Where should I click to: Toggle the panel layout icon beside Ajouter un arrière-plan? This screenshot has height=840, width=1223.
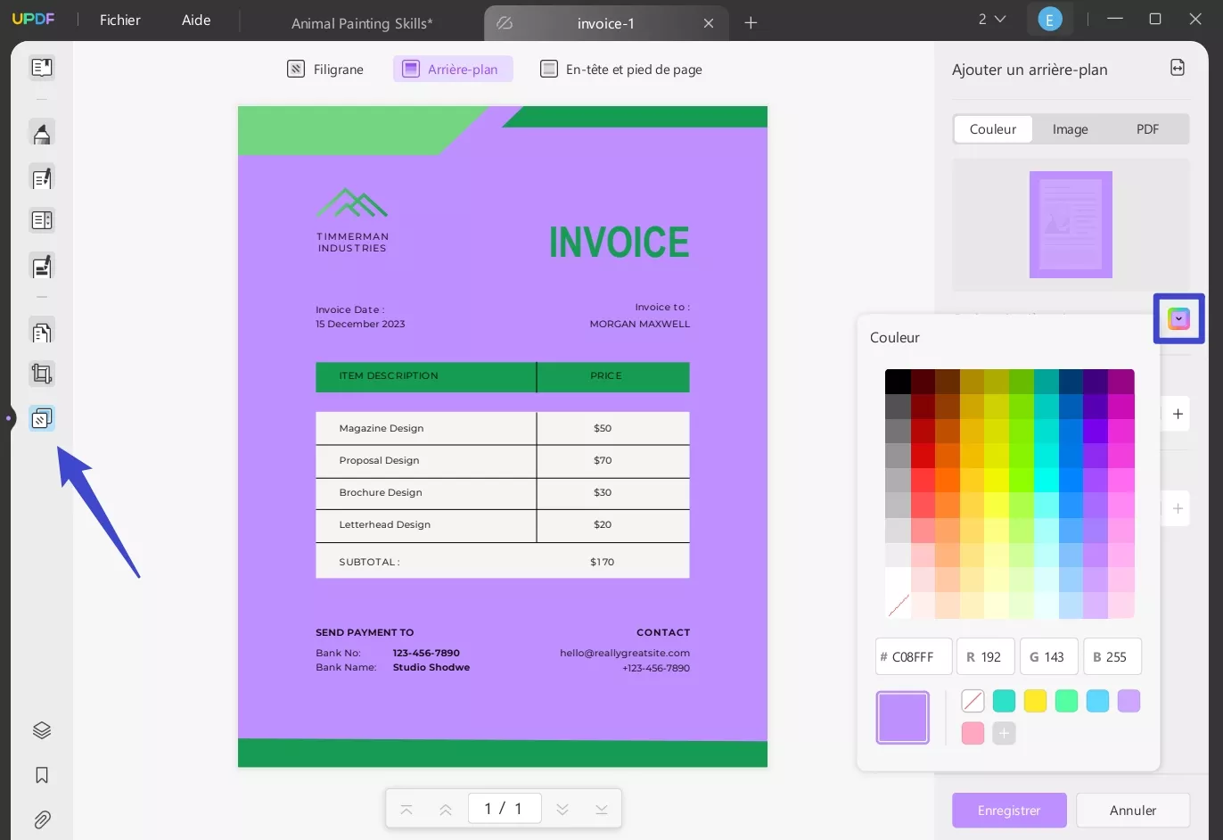(x=1178, y=68)
